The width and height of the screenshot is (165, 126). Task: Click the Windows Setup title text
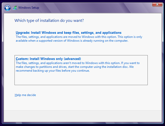click(29, 8)
